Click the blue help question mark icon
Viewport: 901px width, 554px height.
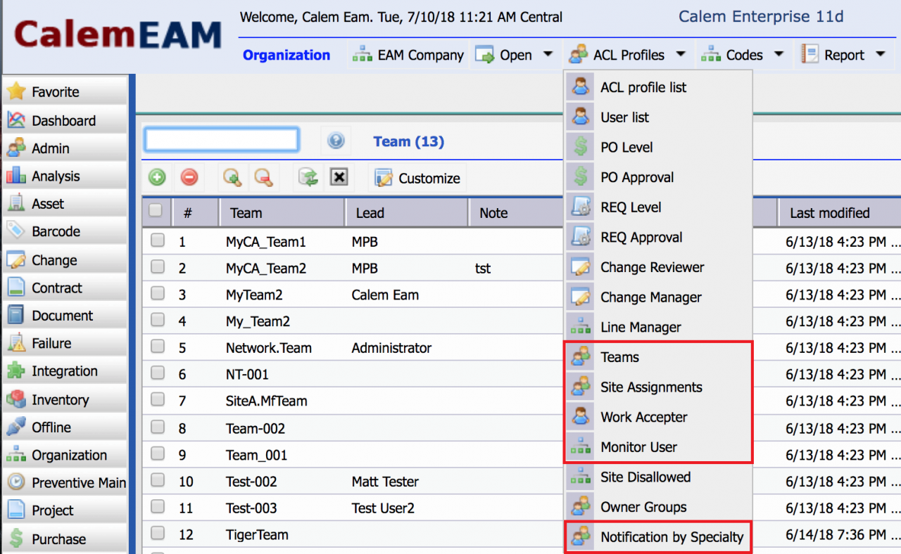click(336, 141)
